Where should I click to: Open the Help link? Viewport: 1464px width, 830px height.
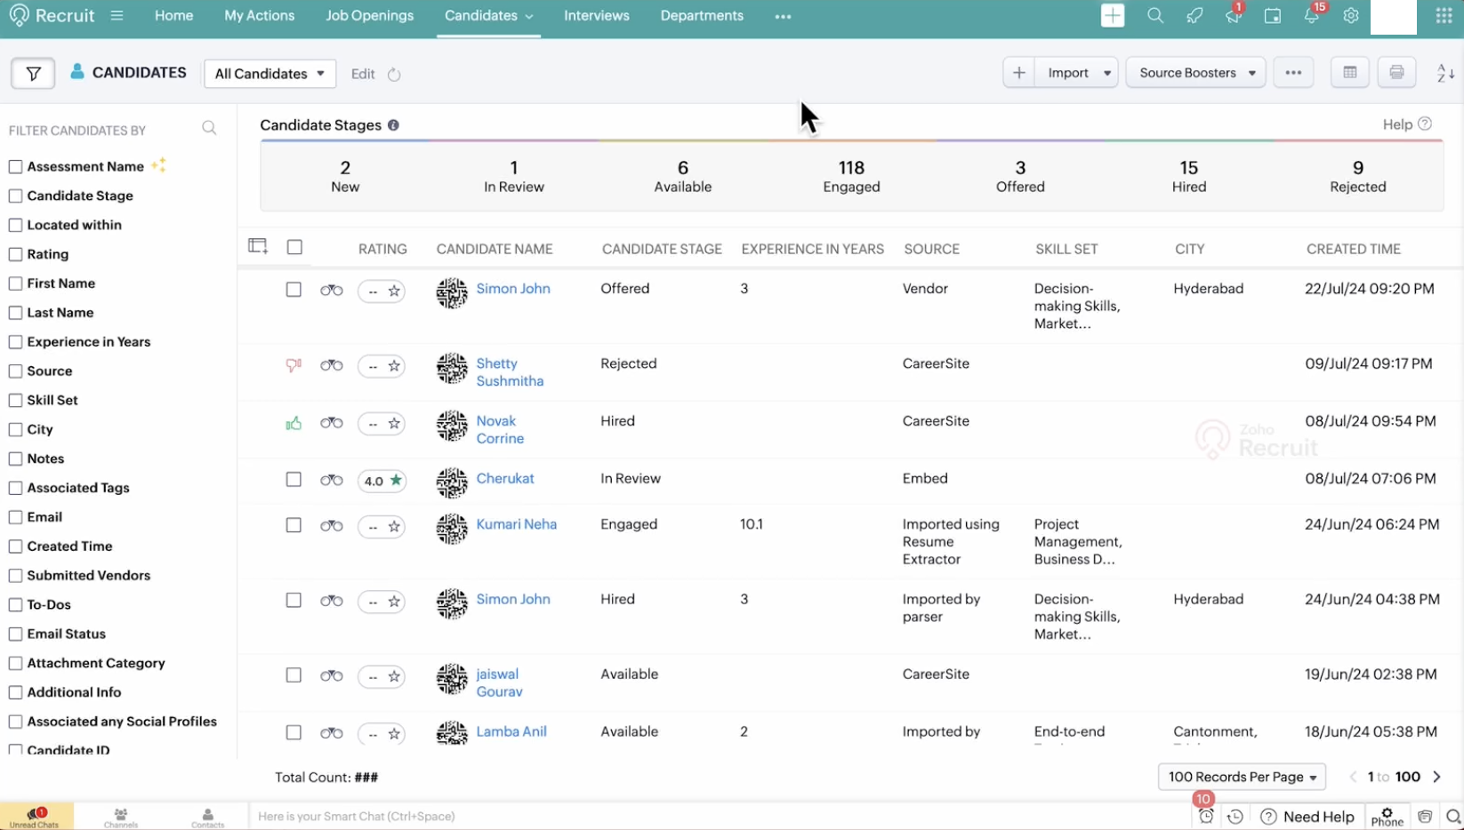tap(1407, 124)
